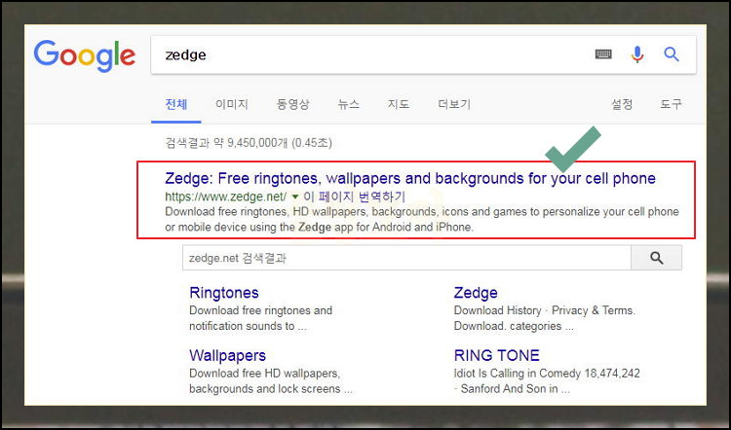The width and height of the screenshot is (731, 430).
Task: Switch to the 동영상 tab
Action: tap(292, 104)
